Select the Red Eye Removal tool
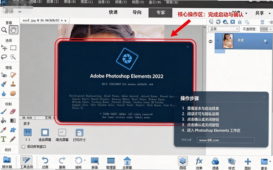 point(4,75)
